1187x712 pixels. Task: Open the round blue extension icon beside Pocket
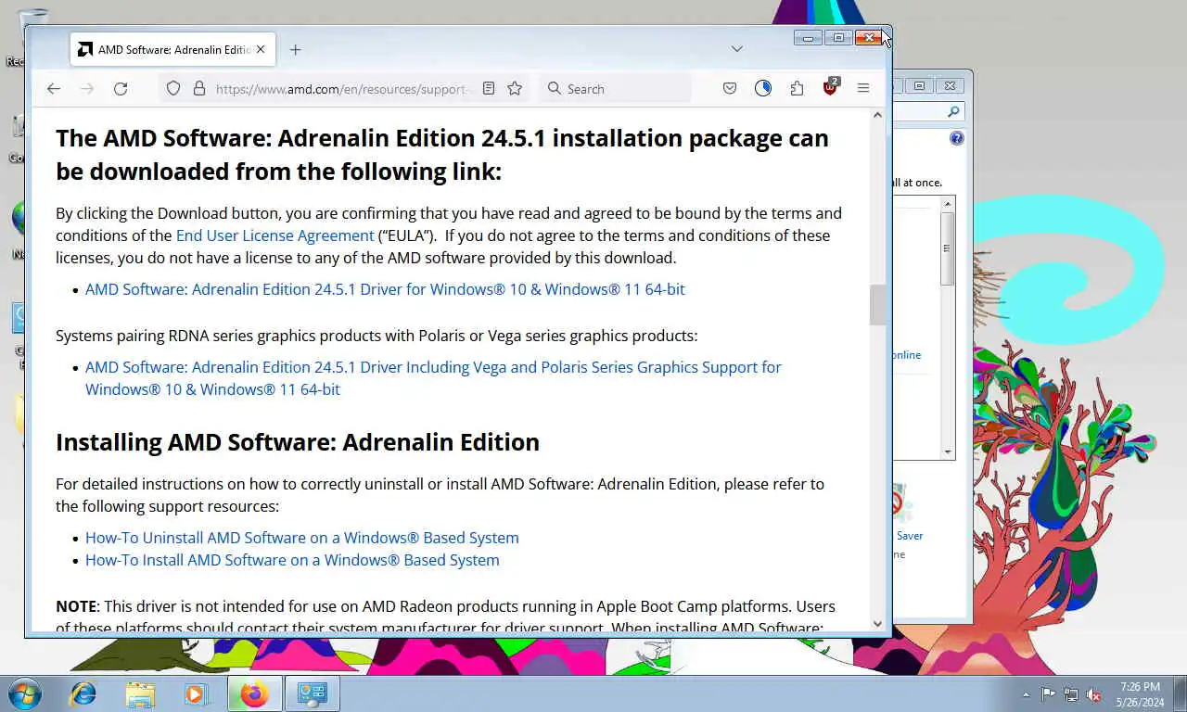pyautogui.click(x=763, y=89)
